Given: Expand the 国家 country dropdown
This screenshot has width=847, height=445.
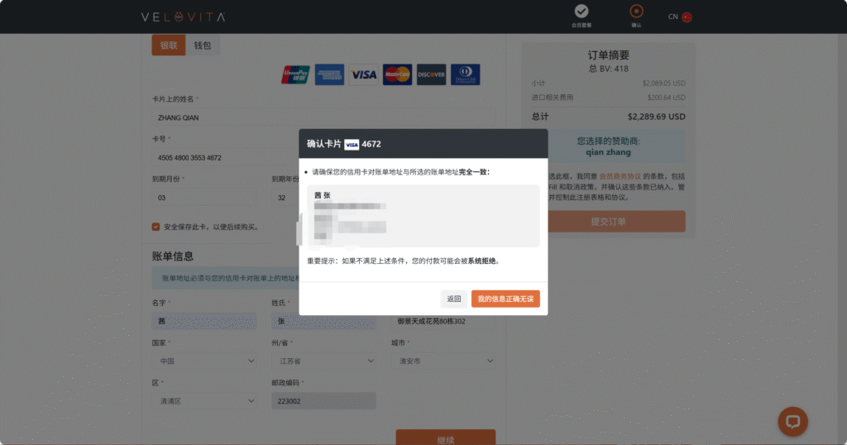Looking at the screenshot, I should click(207, 361).
